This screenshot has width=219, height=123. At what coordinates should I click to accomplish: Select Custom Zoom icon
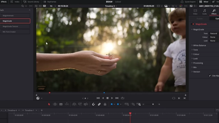click(x=139, y=104)
